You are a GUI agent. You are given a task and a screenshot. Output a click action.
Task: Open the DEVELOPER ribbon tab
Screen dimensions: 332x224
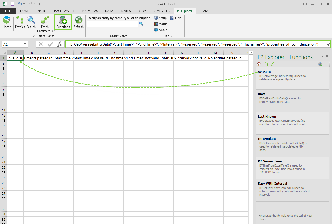[161, 11]
